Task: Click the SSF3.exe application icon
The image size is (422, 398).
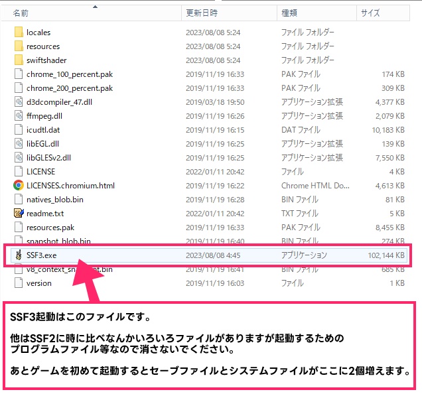Action: coord(19,255)
